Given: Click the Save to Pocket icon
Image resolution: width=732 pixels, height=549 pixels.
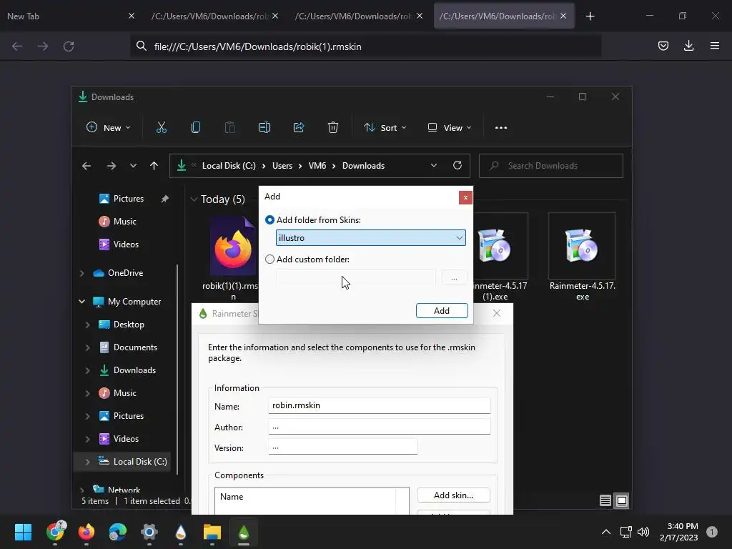Looking at the screenshot, I should (x=663, y=46).
